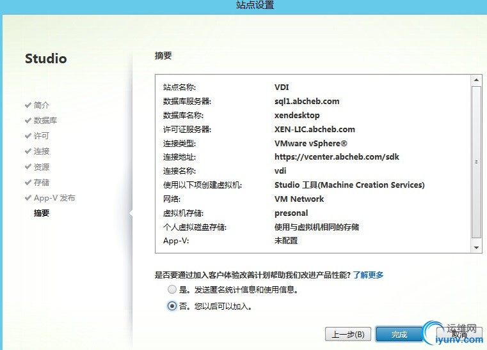
Task: Click the label '数据库服务器:'
Action: 187,102
